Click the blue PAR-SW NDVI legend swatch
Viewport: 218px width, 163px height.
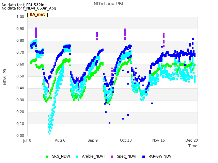pos(144,157)
